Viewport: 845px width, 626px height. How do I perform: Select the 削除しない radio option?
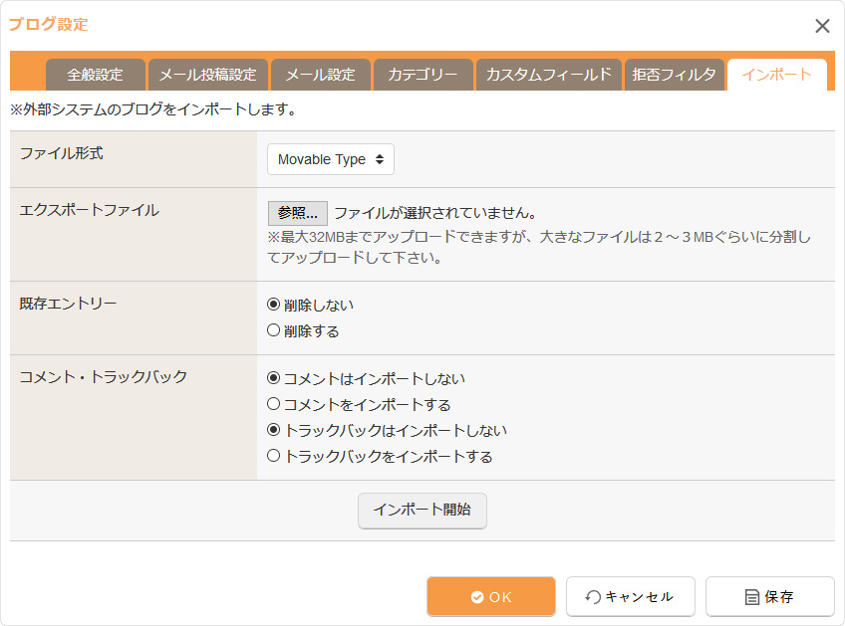pyautogui.click(x=274, y=306)
